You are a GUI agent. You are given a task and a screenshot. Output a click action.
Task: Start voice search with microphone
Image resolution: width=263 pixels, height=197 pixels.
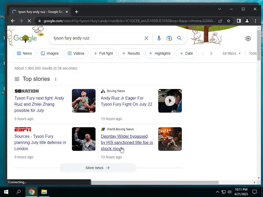(159, 38)
